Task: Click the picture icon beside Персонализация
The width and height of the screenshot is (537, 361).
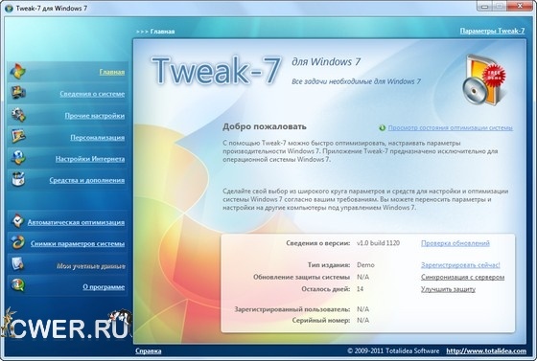Action: (18, 136)
